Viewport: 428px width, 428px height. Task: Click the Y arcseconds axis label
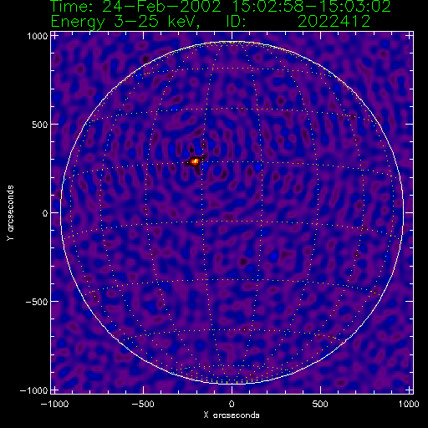pos(10,212)
